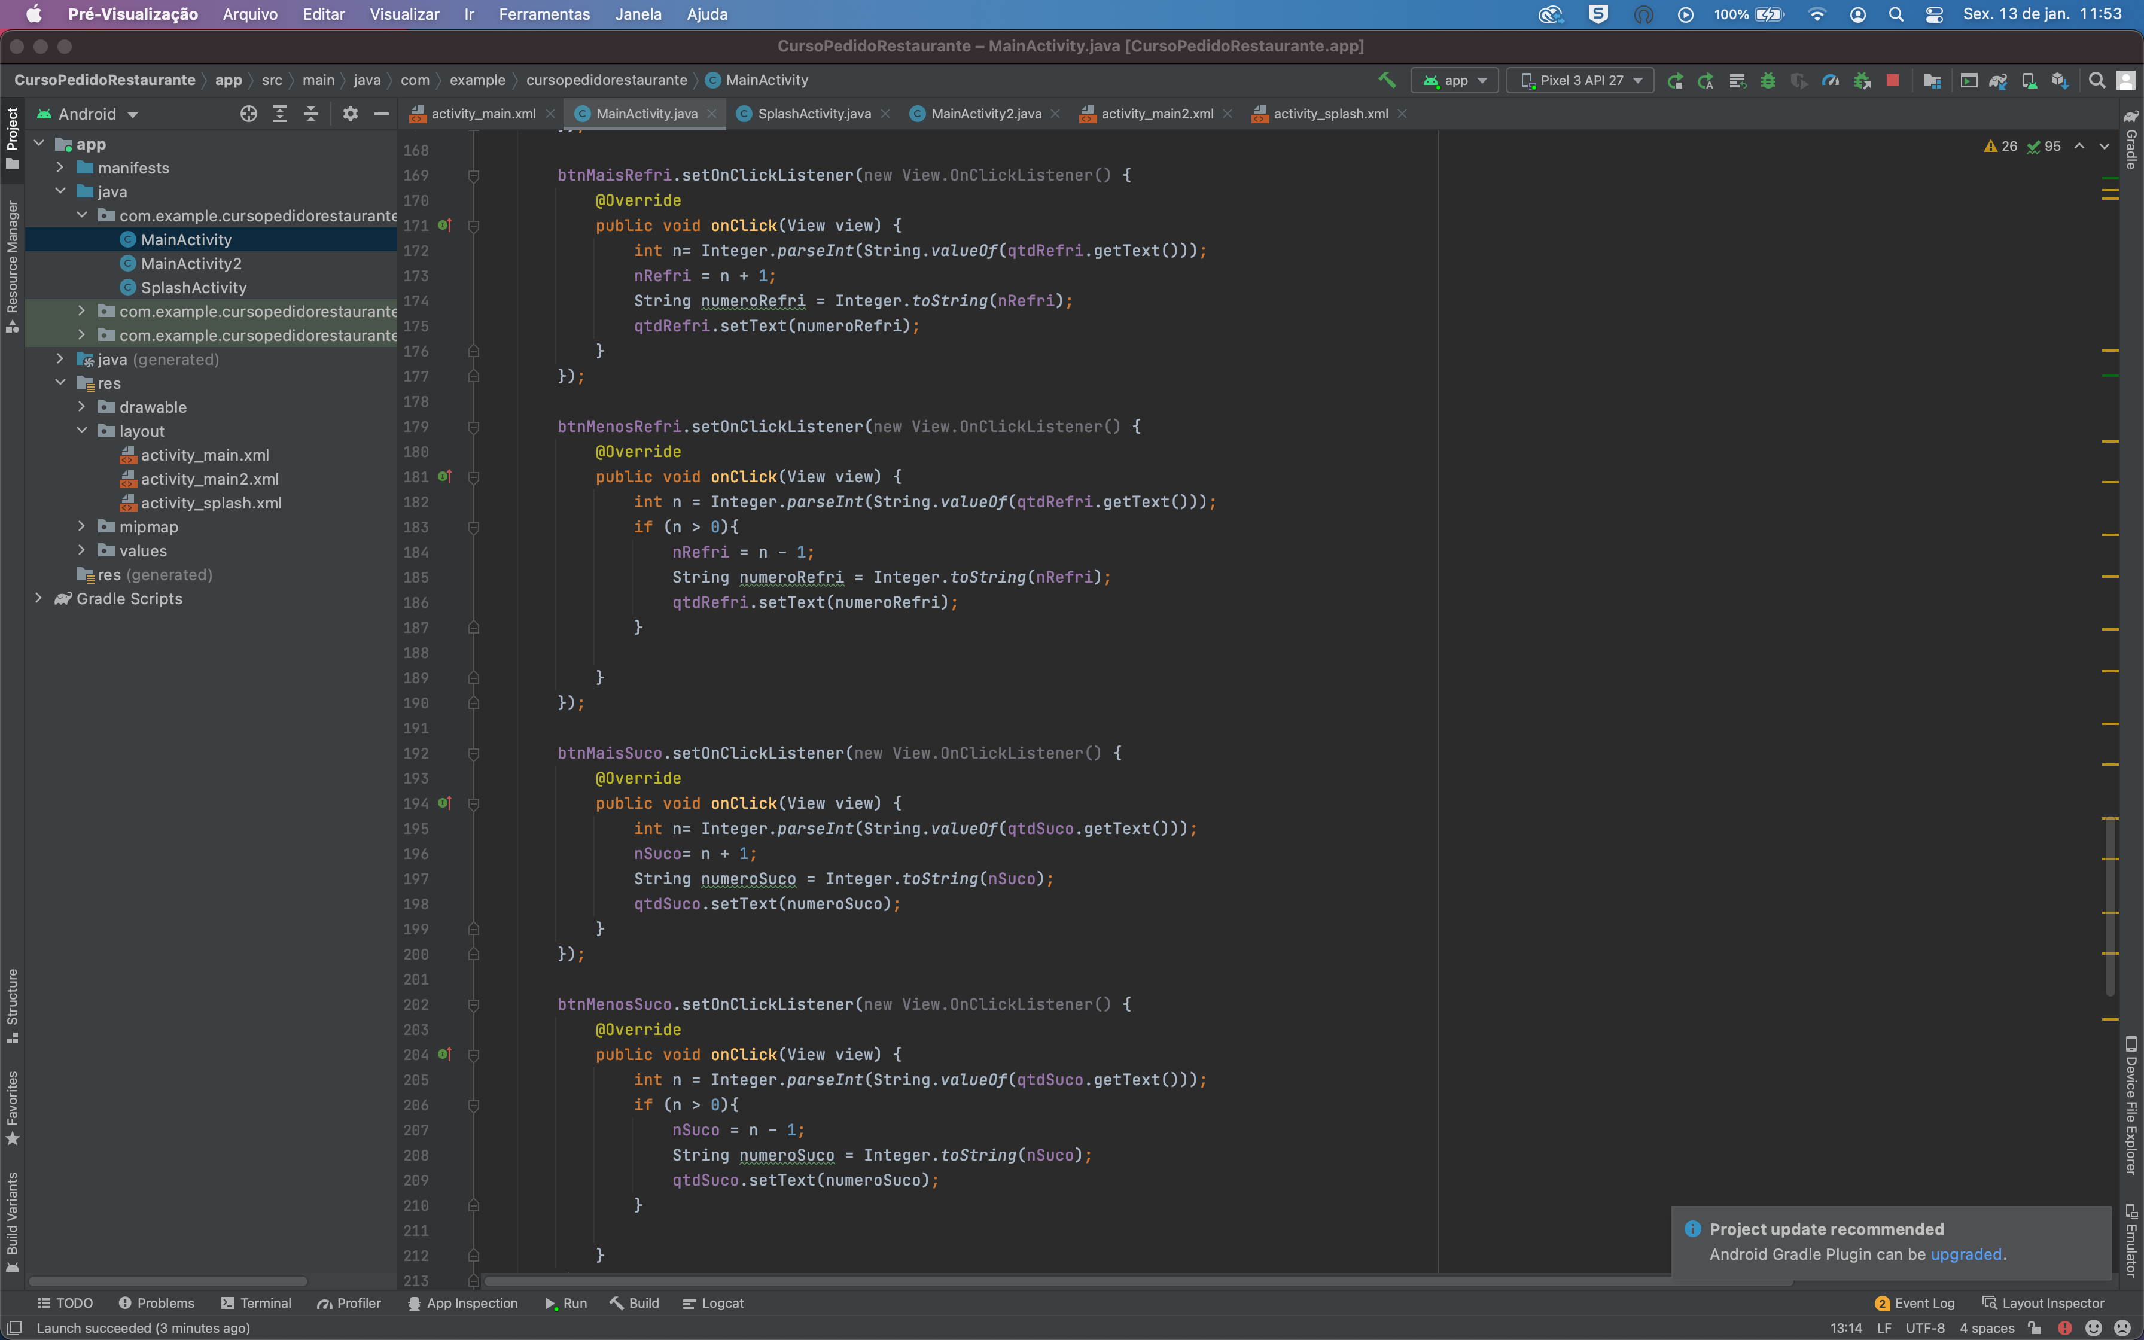Open the SDK Manager icon
Image resolution: width=2144 pixels, height=1340 pixels.
(2060, 81)
